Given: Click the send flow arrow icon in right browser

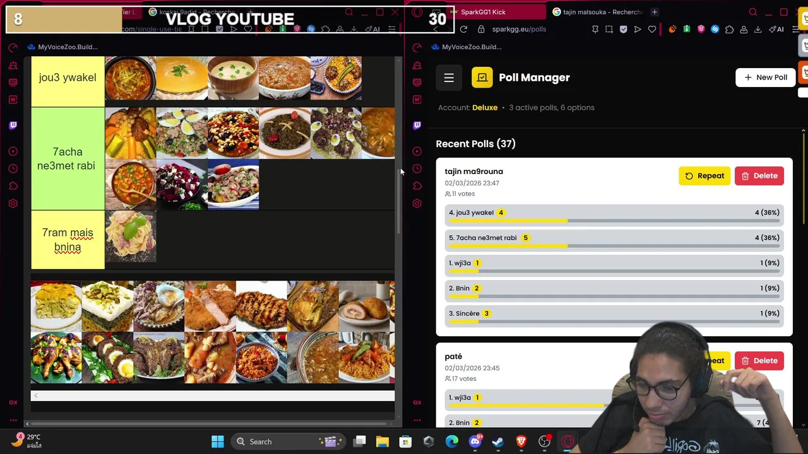Looking at the screenshot, I should point(638,29).
